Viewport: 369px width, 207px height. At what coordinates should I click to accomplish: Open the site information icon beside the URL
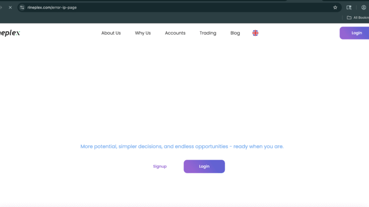pyautogui.click(x=22, y=7)
